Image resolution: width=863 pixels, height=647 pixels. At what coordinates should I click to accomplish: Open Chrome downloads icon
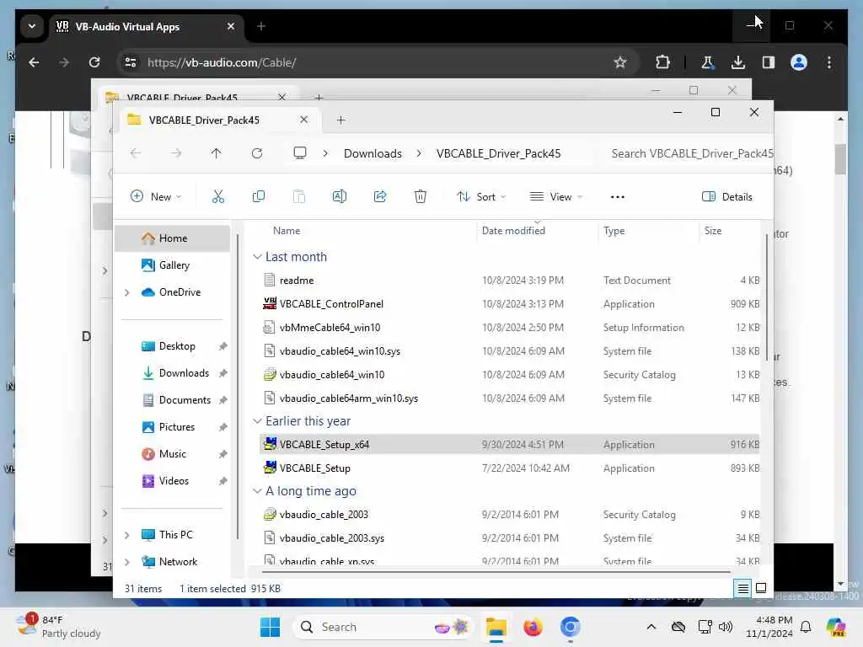[x=738, y=62]
